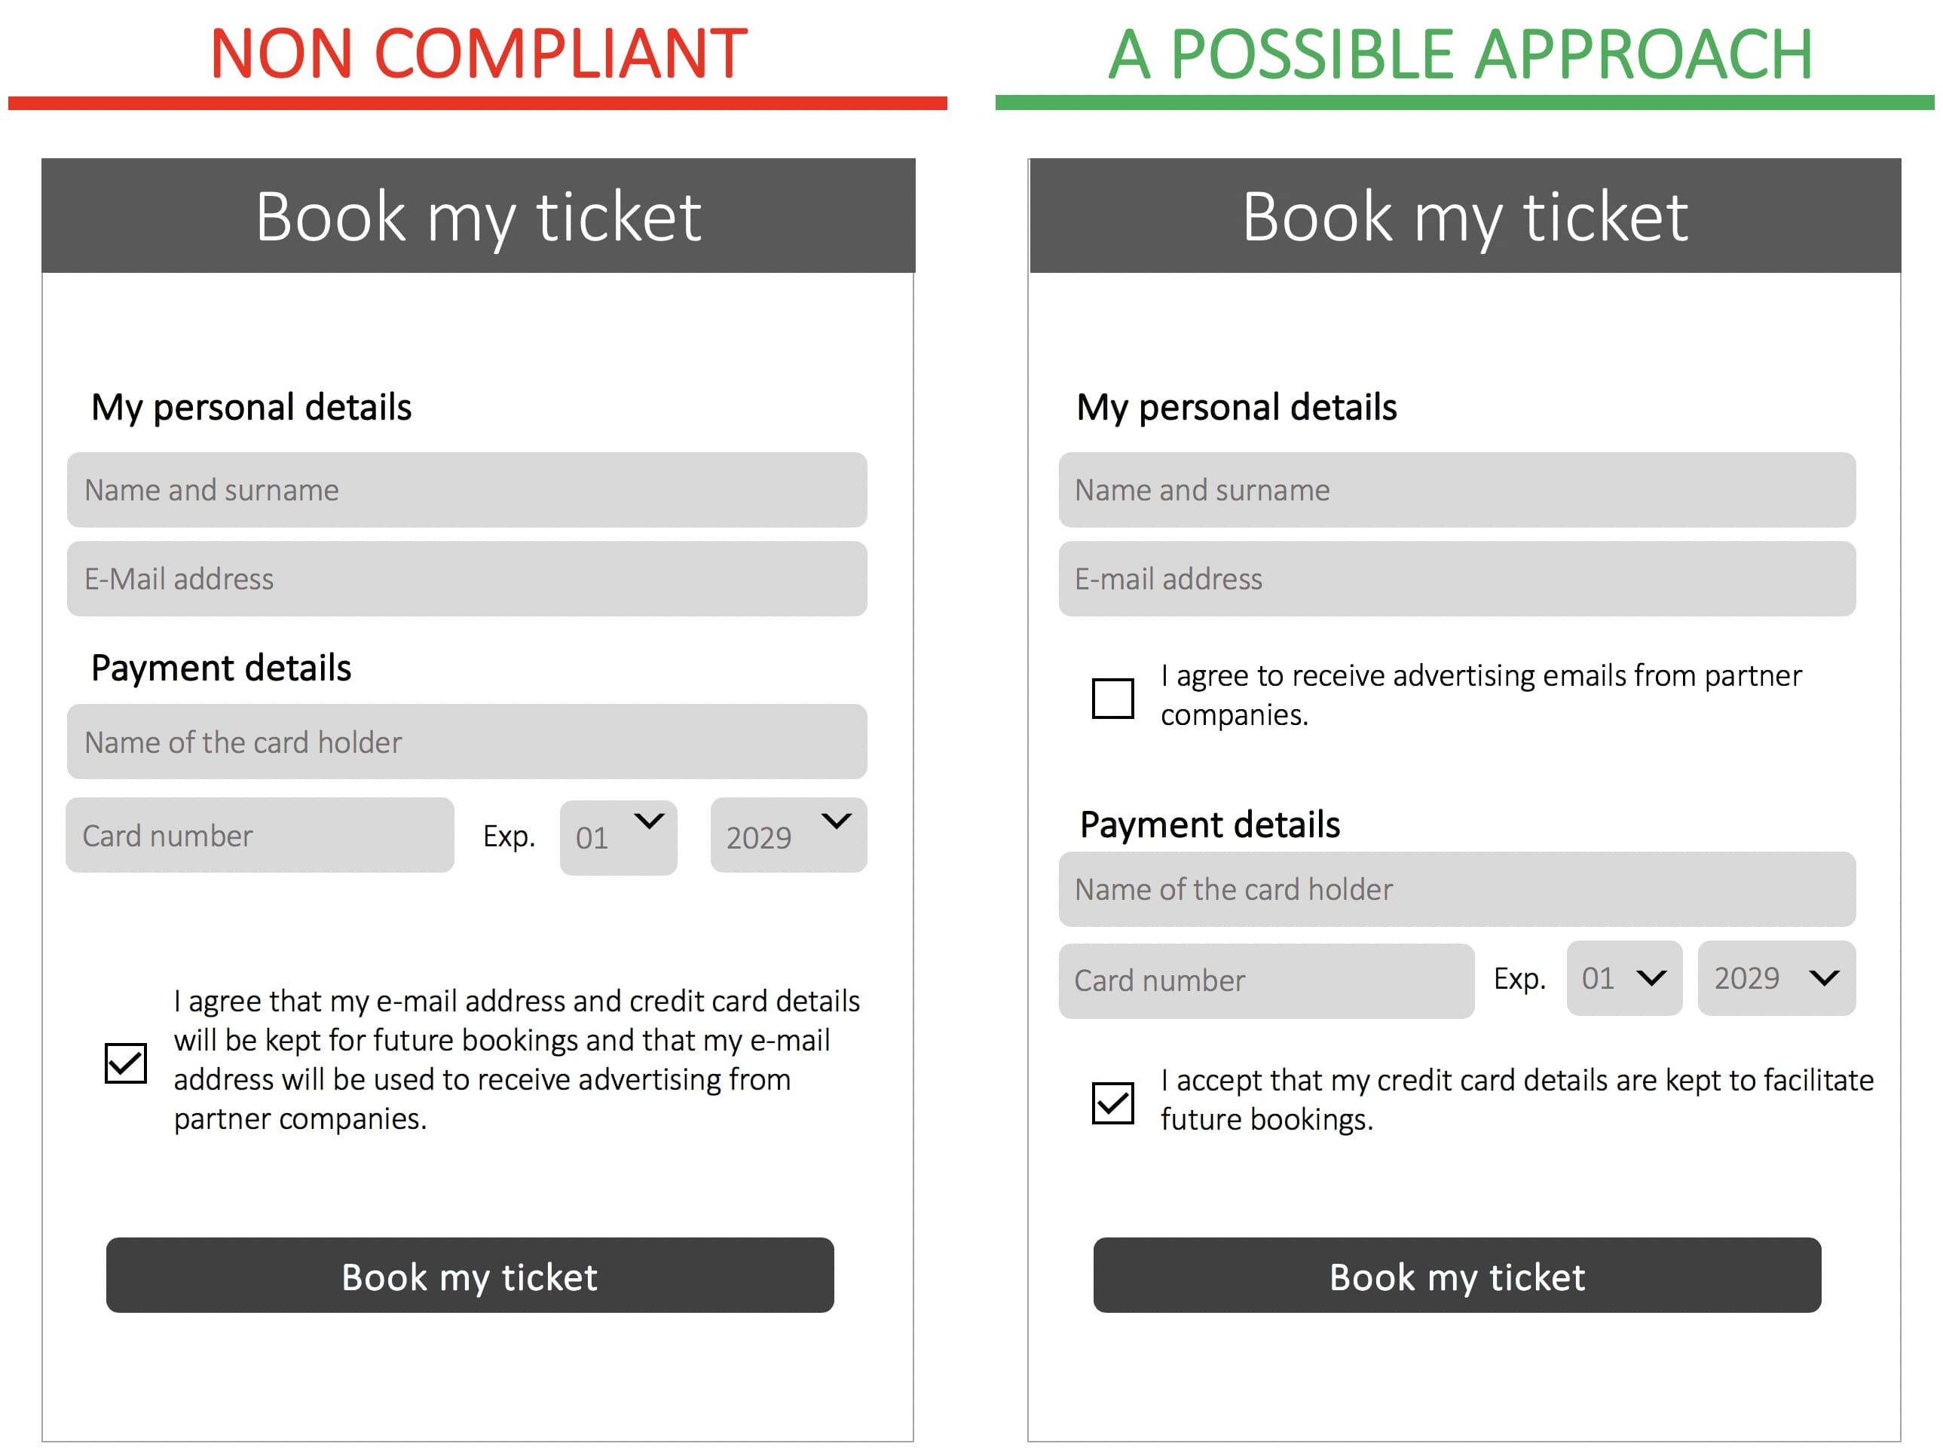
Task: Click the A POSSIBLE APPROACH heading
Action: click(x=1461, y=54)
